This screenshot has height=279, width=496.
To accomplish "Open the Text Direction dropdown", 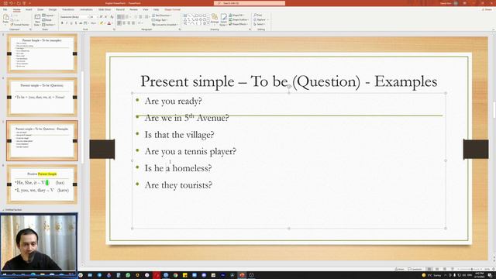I will pyautogui.click(x=162, y=15).
